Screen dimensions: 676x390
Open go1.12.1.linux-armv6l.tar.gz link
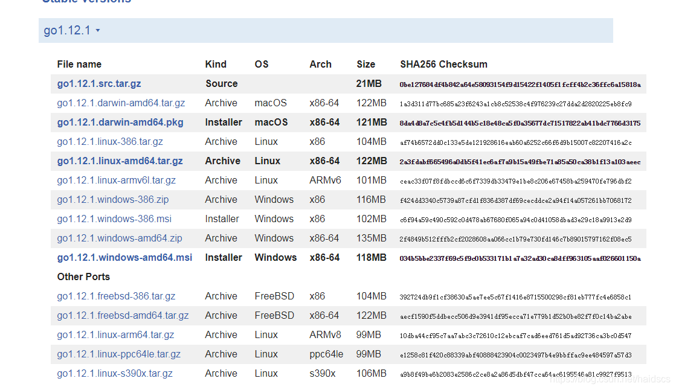point(117,180)
